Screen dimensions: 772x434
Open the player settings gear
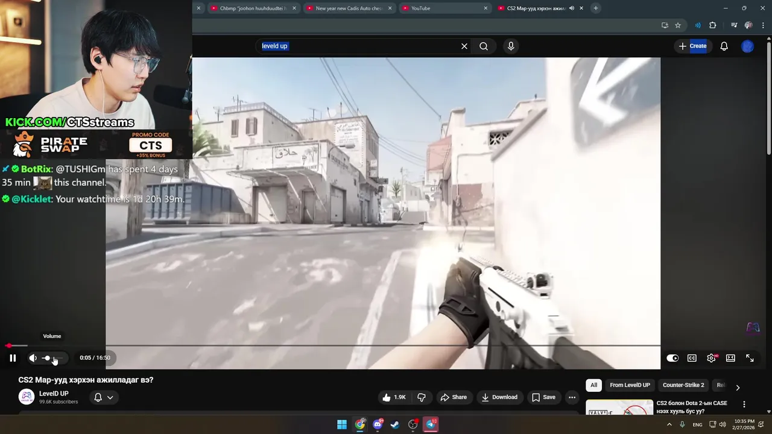(x=712, y=358)
